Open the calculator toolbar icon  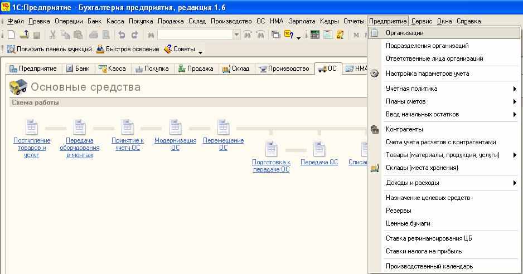(x=315, y=35)
